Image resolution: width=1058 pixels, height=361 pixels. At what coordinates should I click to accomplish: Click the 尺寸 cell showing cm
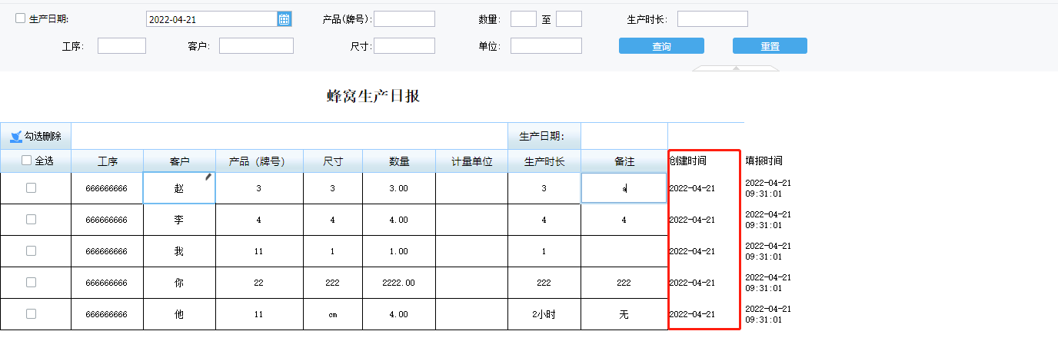coord(333,314)
